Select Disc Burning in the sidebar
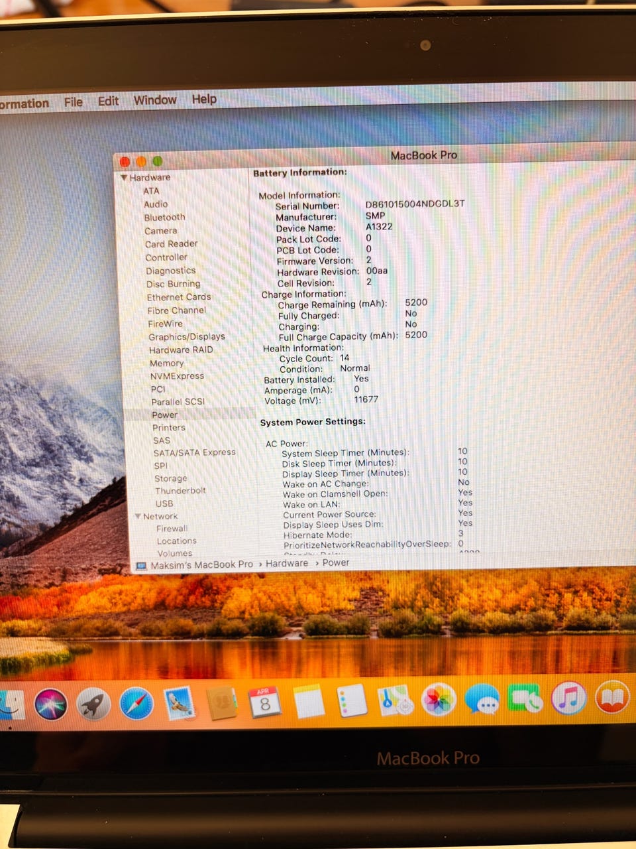Image resolution: width=636 pixels, height=849 pixels. click(x=174, y=284)
